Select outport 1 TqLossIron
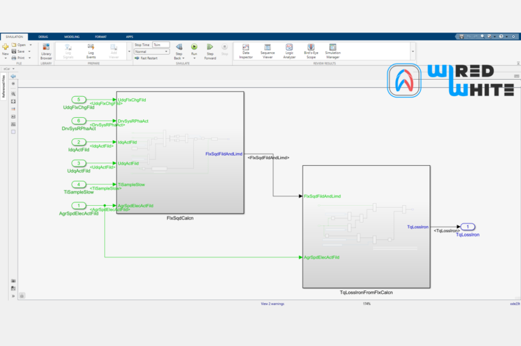This screenshot has height=346, width=521. coord(467,227)
